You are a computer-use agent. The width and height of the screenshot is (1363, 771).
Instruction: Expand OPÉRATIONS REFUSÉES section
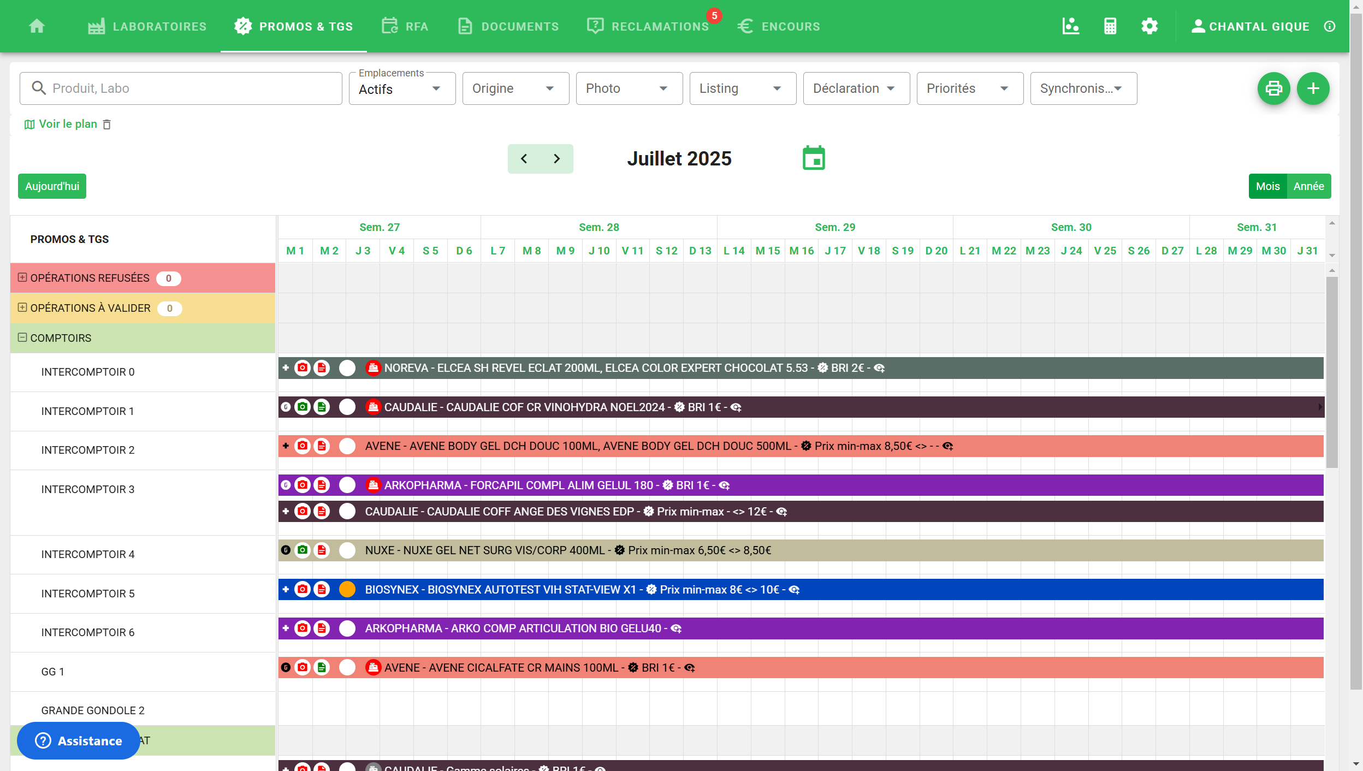[22, 277]
